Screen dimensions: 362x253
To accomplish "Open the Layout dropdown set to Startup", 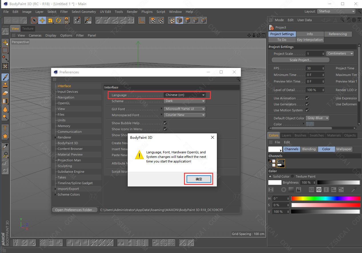I will point(336,11).
